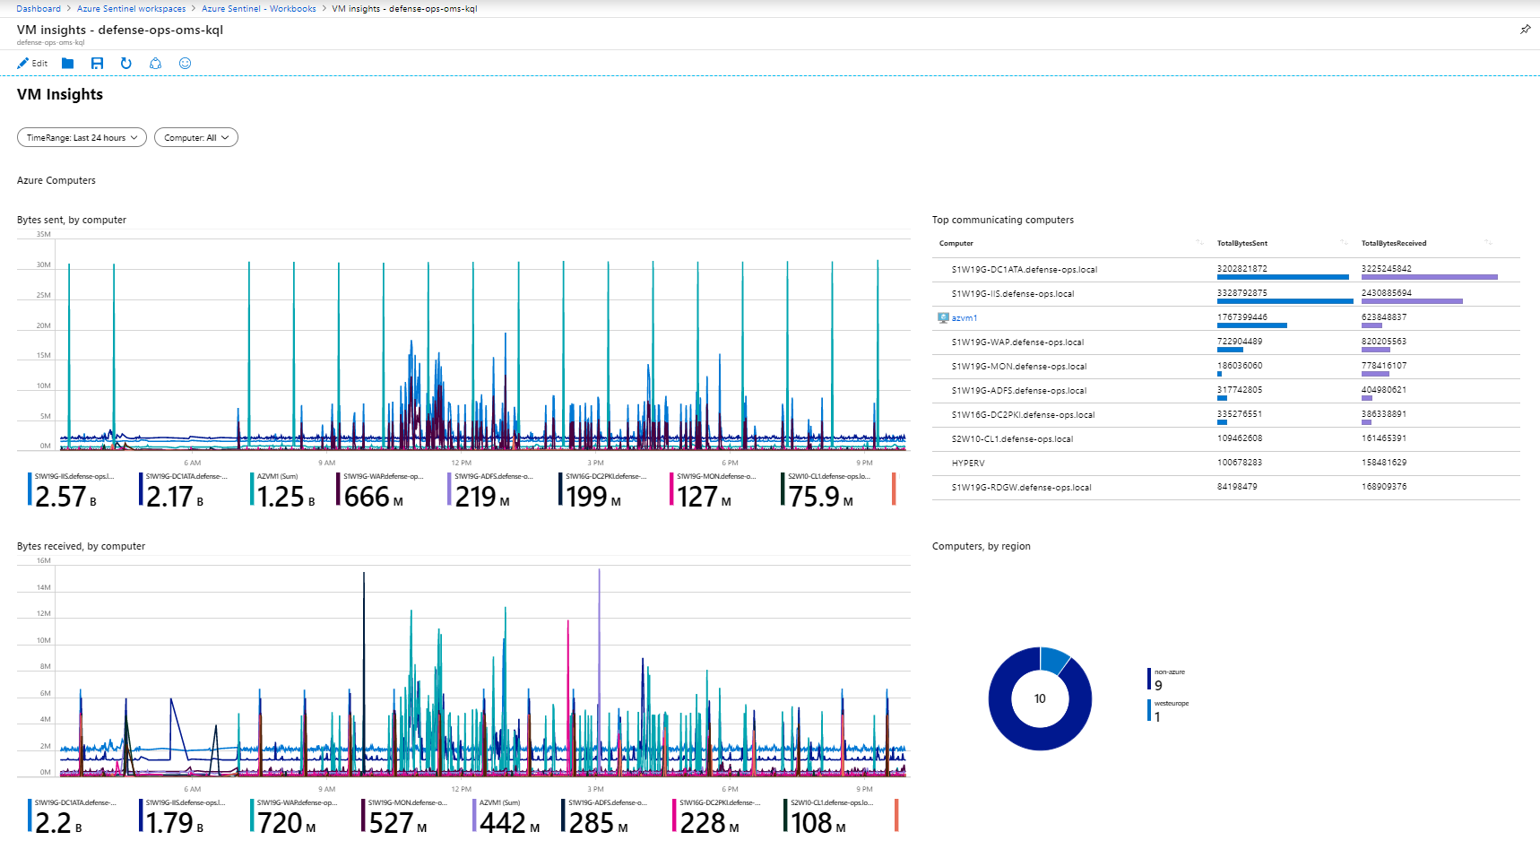Select 666 M S1W19G-WAP bytes sent legend
1540x858 pixels.
tap(380, 490)
